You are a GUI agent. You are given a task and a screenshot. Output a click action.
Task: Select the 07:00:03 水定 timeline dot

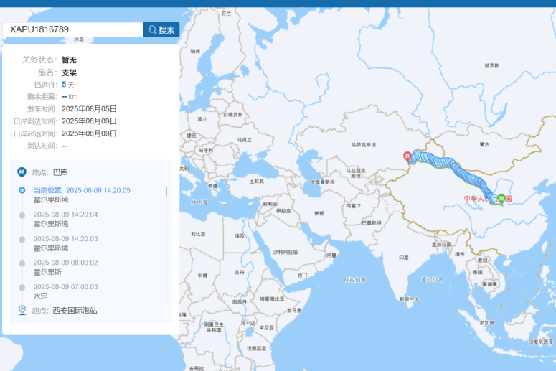(x=22, y=288)
